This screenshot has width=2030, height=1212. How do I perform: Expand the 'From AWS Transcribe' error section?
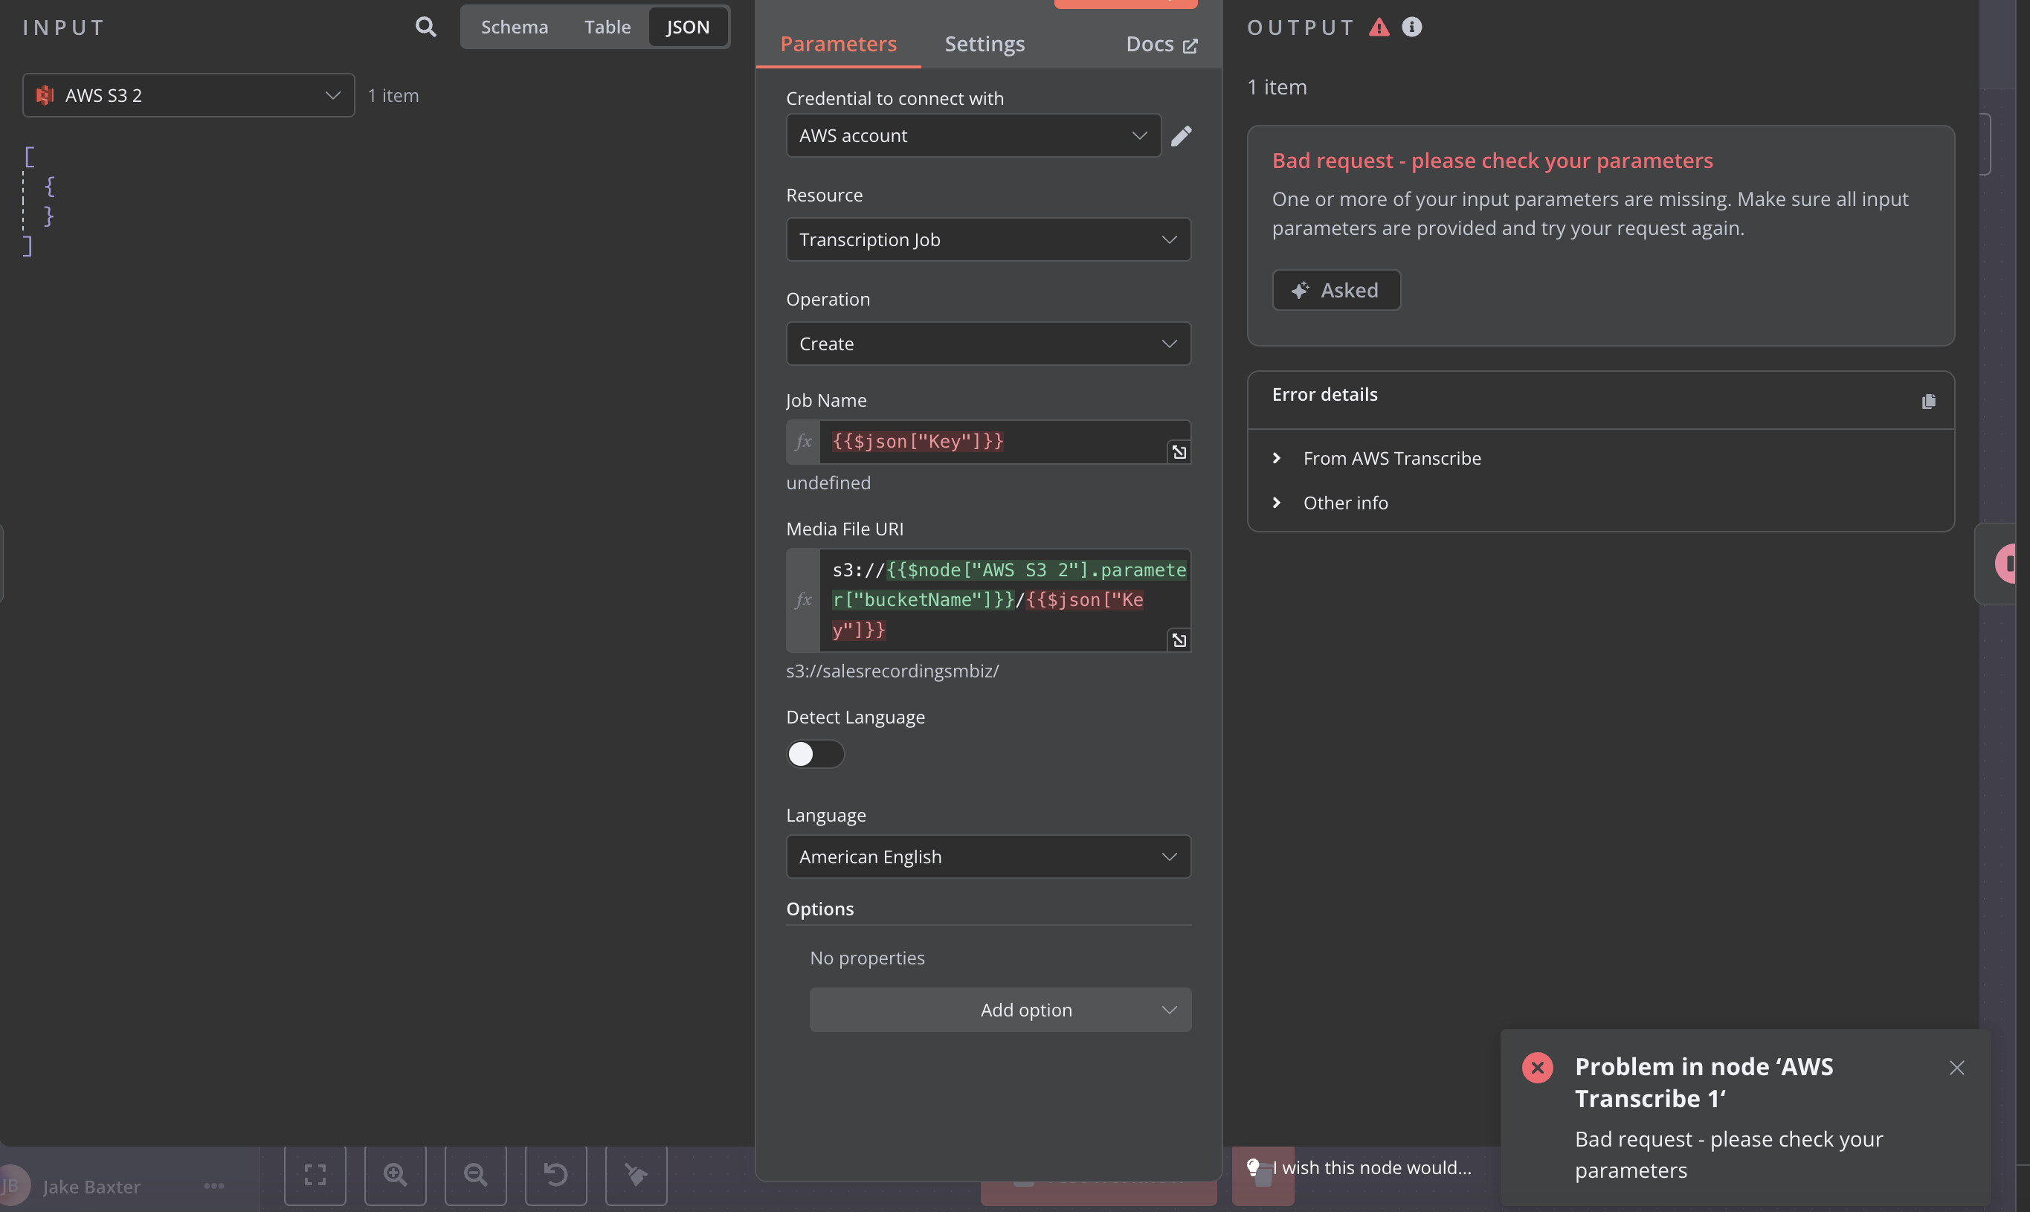(1378, 458)
